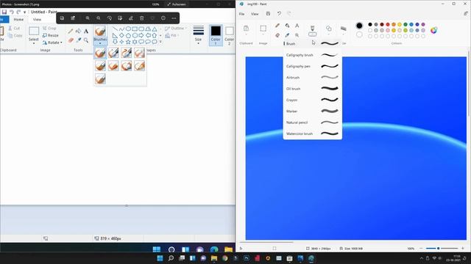
Task: Select the Magnifier in classic Paint
Action: click(86, 40)
